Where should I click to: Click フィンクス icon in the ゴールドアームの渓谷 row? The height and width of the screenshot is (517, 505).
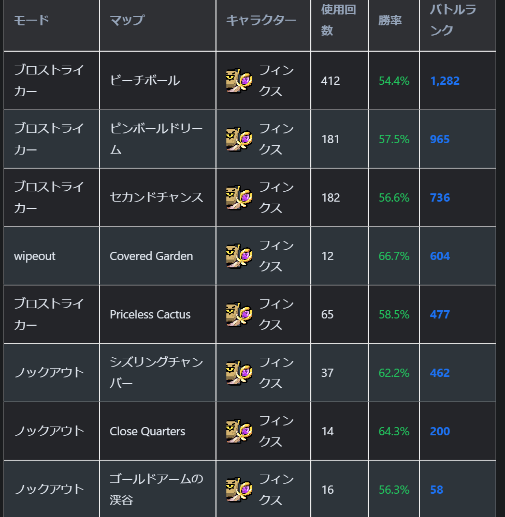(239, 490)
